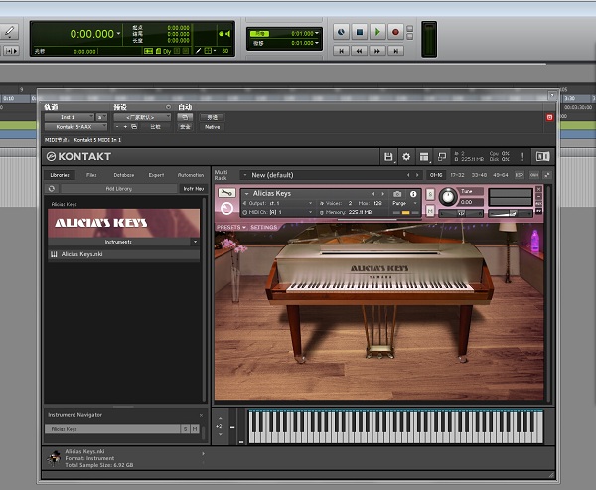The width and height of the screenshot is (596, 490).
Task: Open Kontakt 5-AAX plug-in selector
Action: pyautogui.click(x=75, y=127)
